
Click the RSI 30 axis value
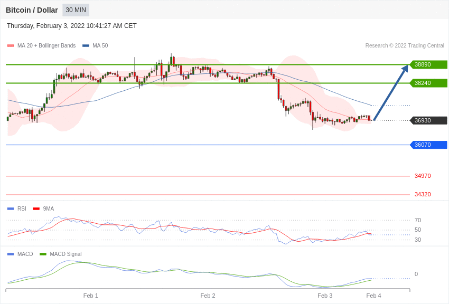point(418,240)
